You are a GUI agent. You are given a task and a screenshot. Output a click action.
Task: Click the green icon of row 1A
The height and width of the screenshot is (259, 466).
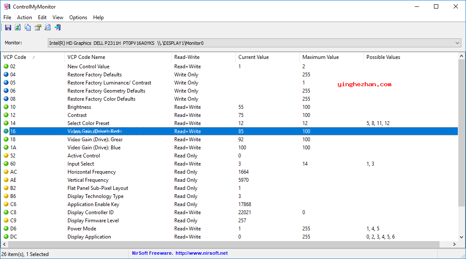click(6, 147)
